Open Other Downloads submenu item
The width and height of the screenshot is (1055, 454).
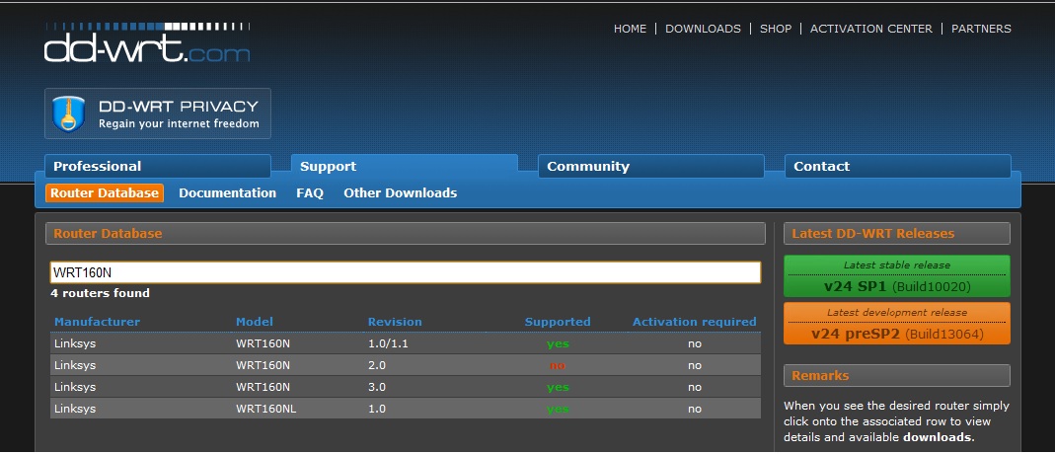(x=401, y=193)
